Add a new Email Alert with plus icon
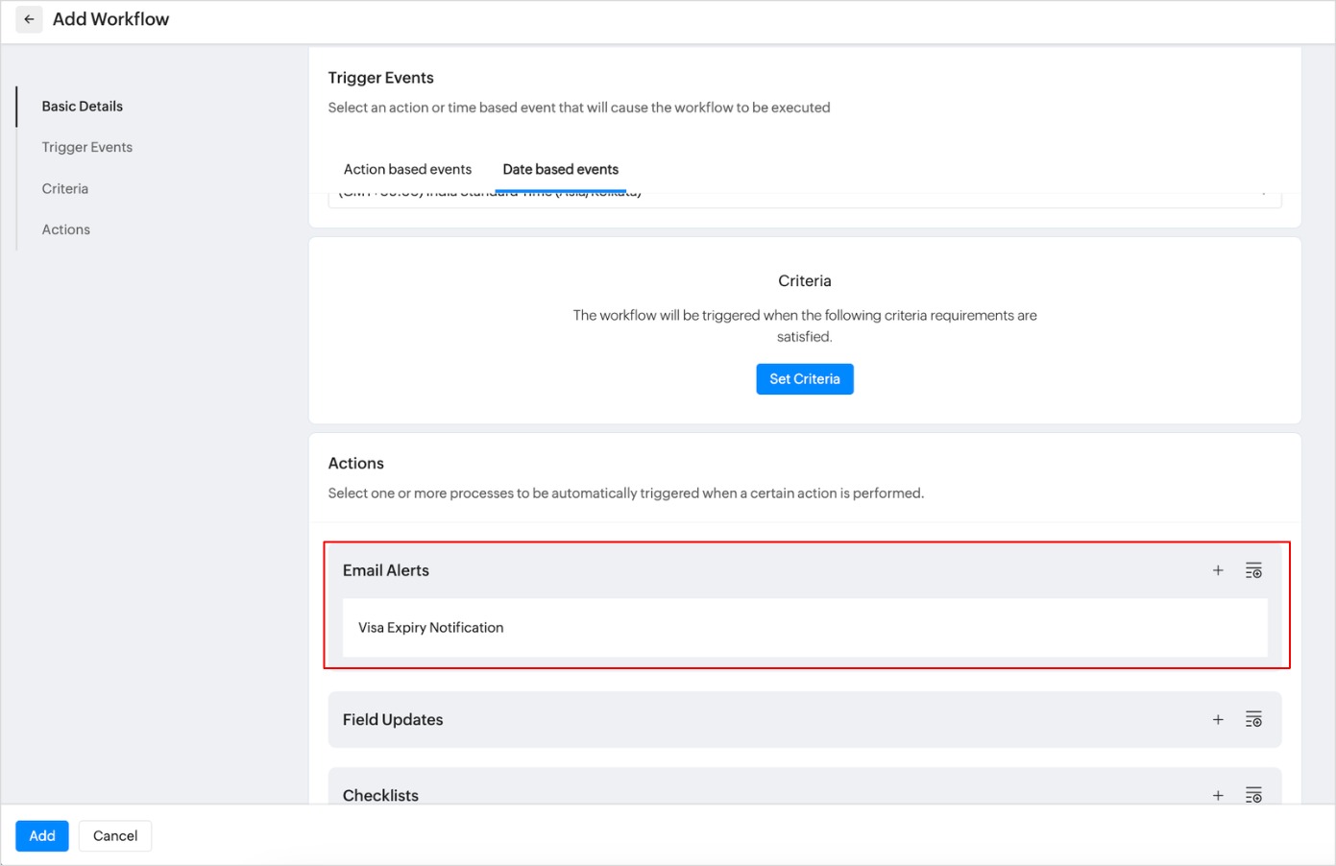This screenshot has width=1336, height=866. 1218,570
